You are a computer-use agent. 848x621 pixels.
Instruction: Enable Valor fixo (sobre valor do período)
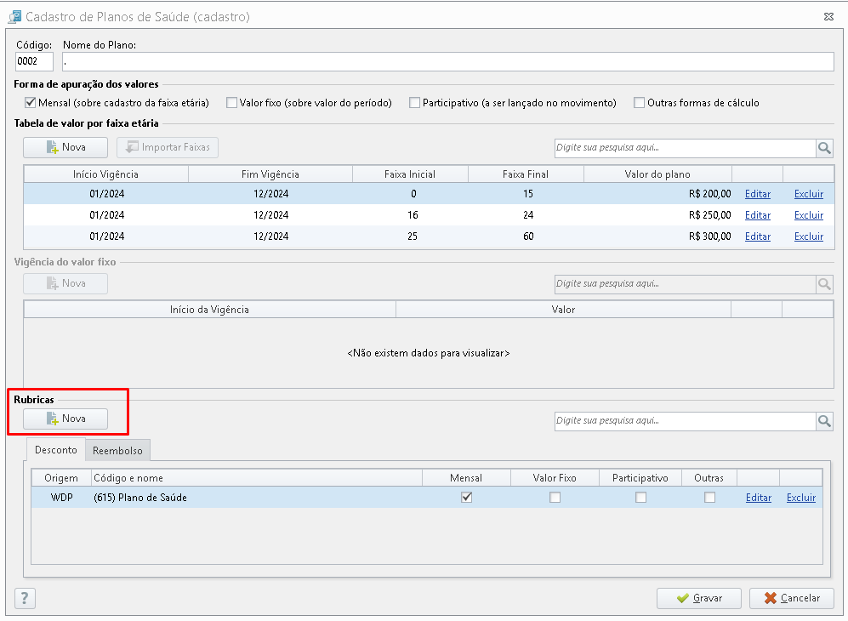coord(231,102)
